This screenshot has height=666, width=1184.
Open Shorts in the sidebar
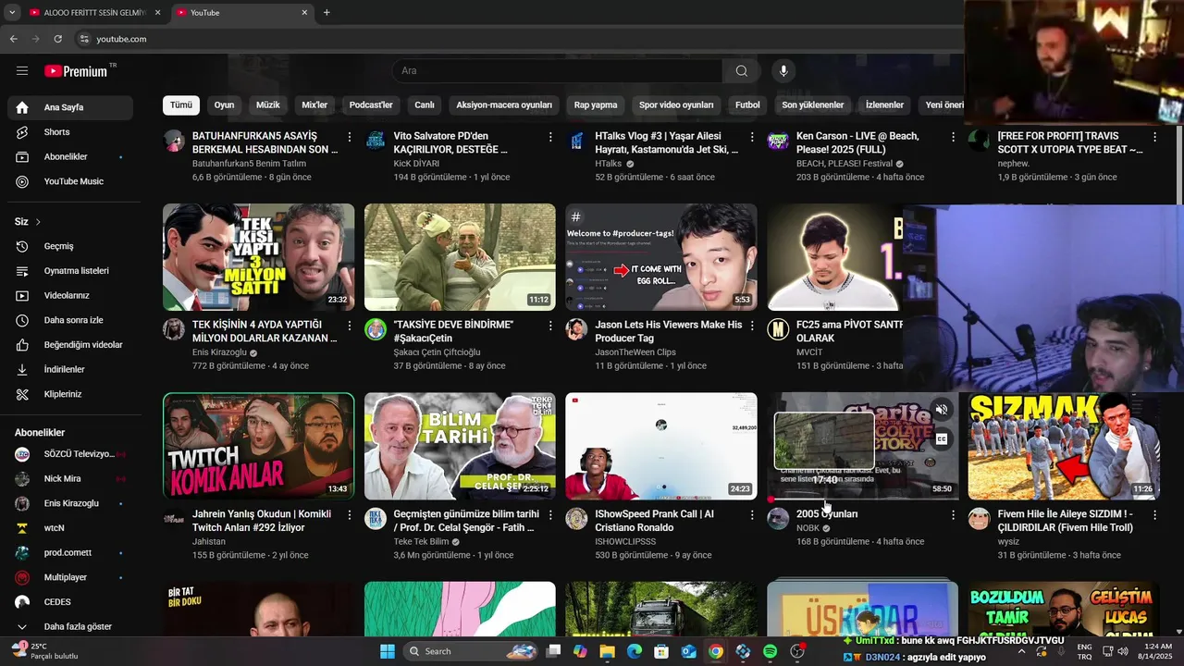click(70, 132)
